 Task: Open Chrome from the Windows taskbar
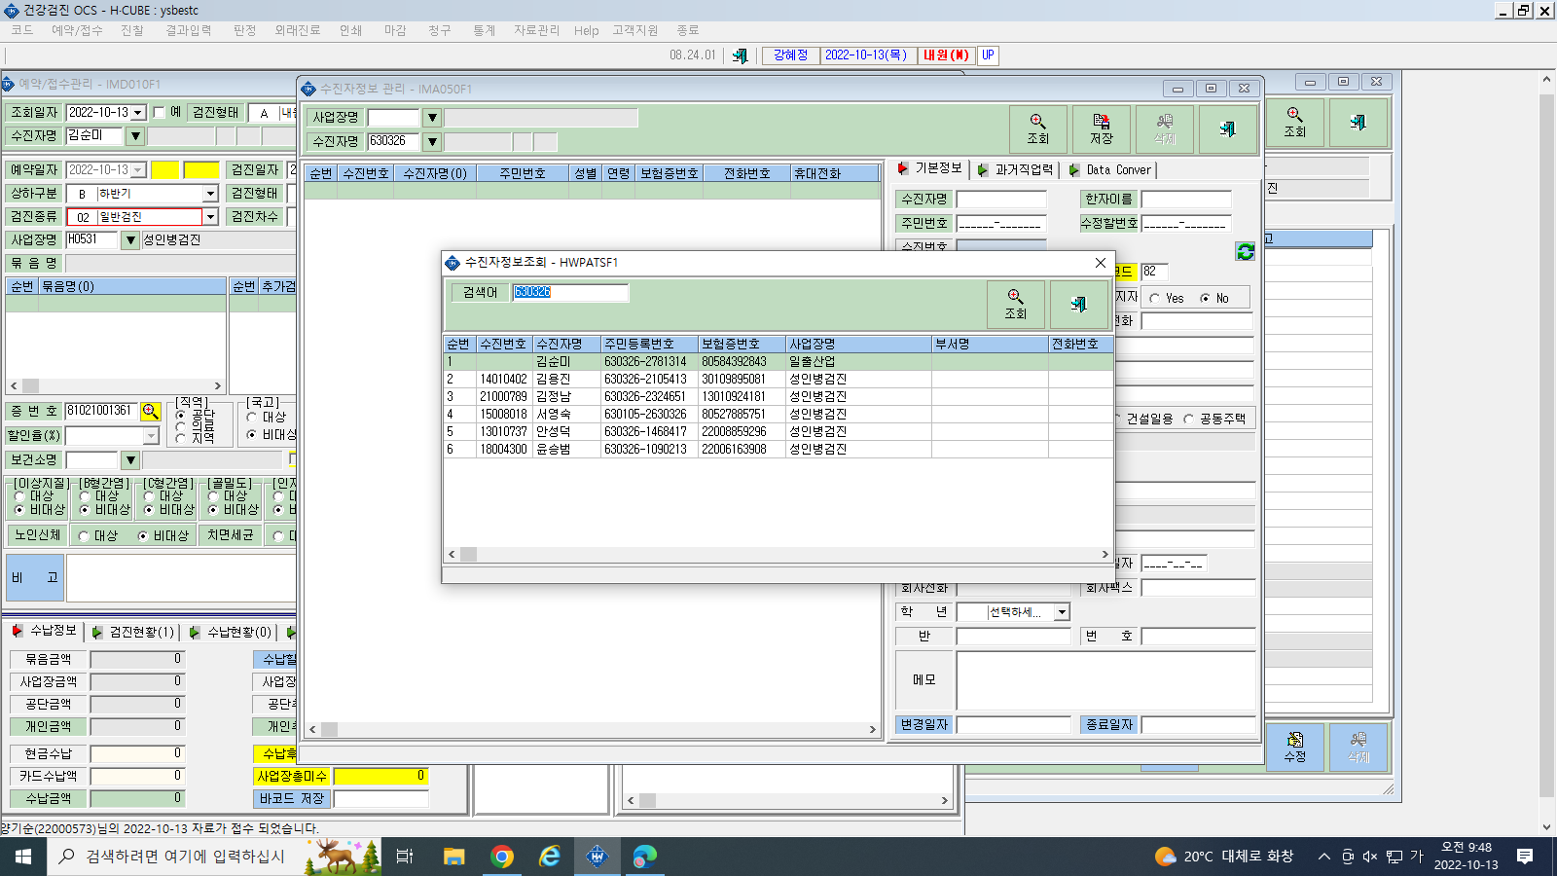point(502,857)
